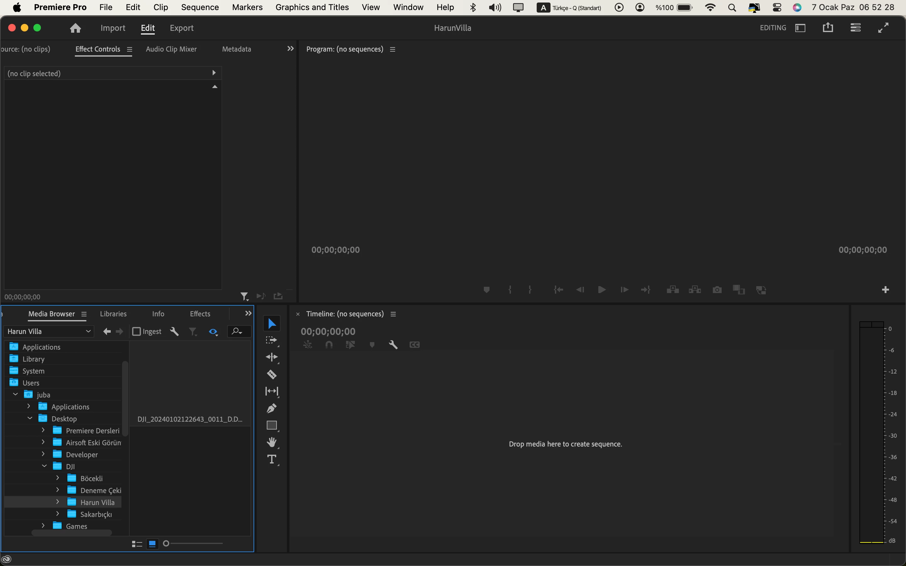Viewport: 906px width, 566px height.
Task: Select the Pen tool
Action: click(271, 408)
